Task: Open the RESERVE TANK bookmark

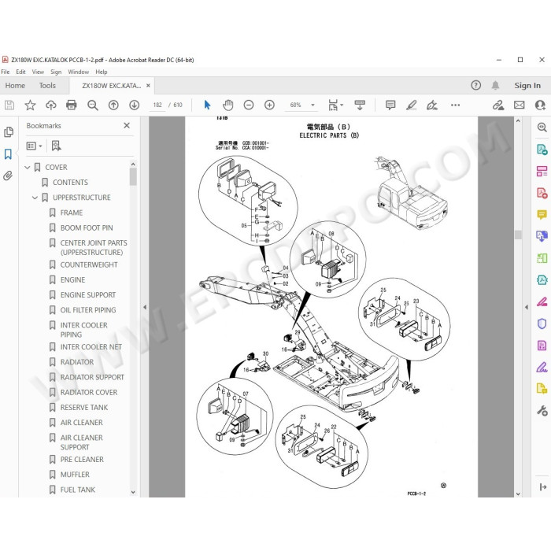Action: click(x=84, y=407)
